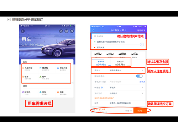Tap the back arrow on the 用车 screen
The height and width of the screenshot is (133, 178).
click(x=23, y=31)
